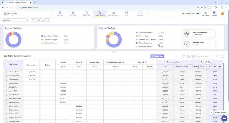Open the Expensing section icon
The width and height of the screenshot is (229, 123).
[140, 13]
